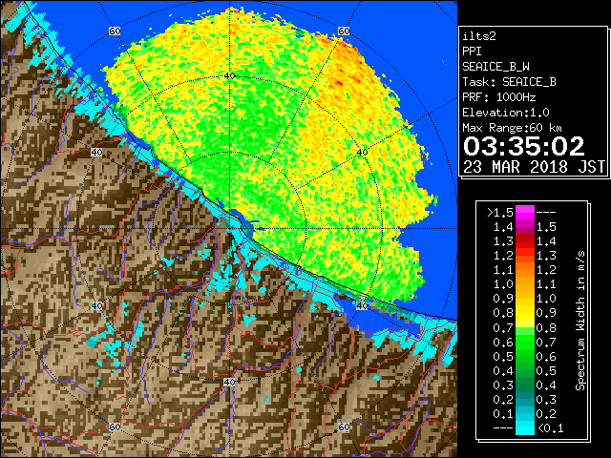Screen dimensions: 611x458
Task: Click the 60 km ring label in the northwest
Action: tap(115, 31)
